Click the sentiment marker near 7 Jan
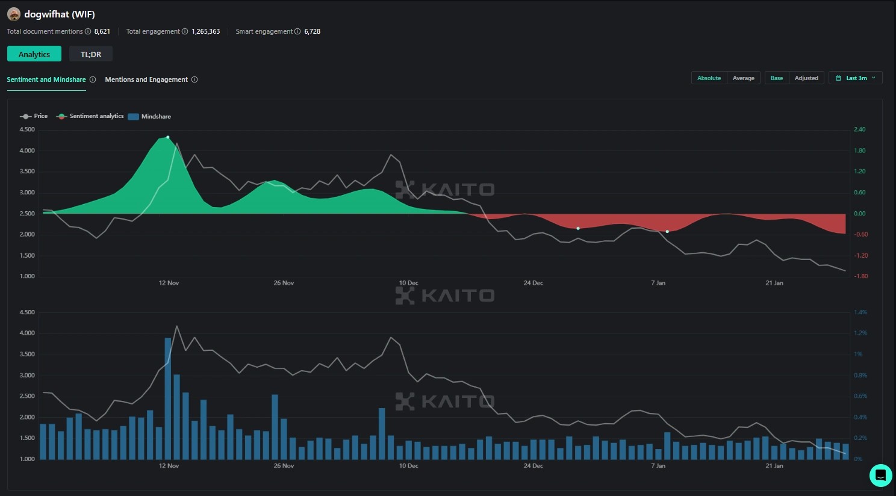Screen dimensions: 896x496 click(667, 232)
